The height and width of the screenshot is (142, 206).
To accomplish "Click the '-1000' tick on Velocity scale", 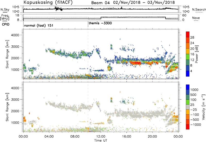I will 196,125.
